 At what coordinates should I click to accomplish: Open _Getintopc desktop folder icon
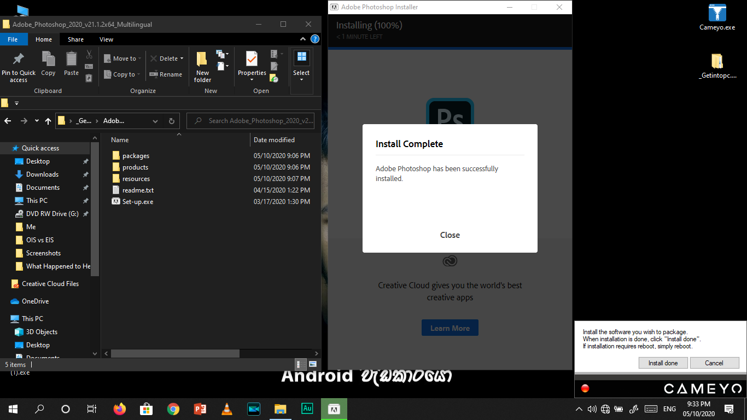pyautogui.click(x=717, y=67)
